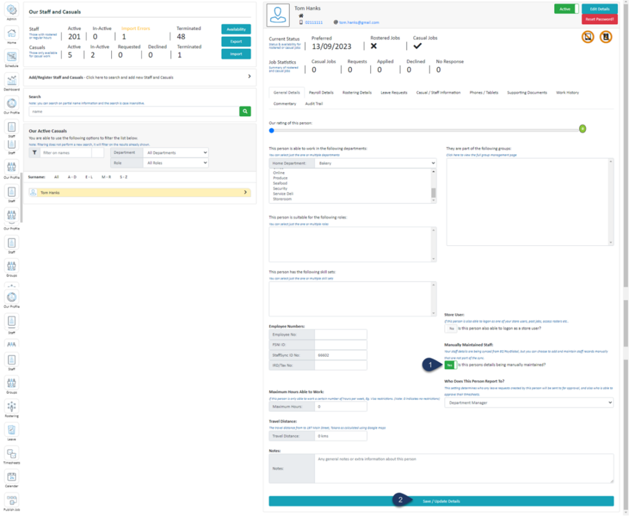Open the Home Department dropdown
The image size is (629, 516).
coord(375,163)
